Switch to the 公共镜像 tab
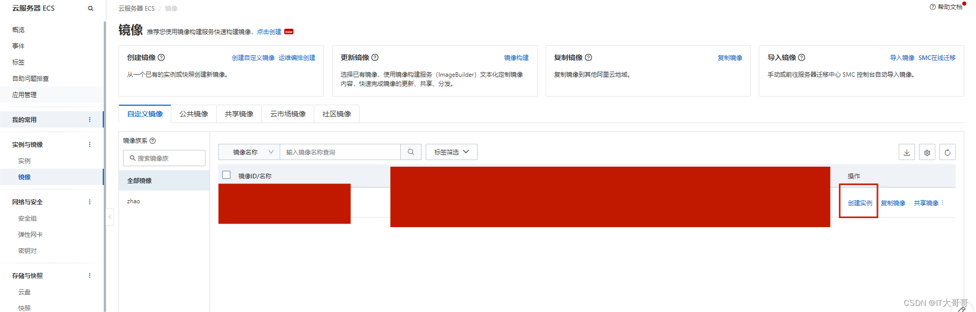 click(x=194, y=114)
